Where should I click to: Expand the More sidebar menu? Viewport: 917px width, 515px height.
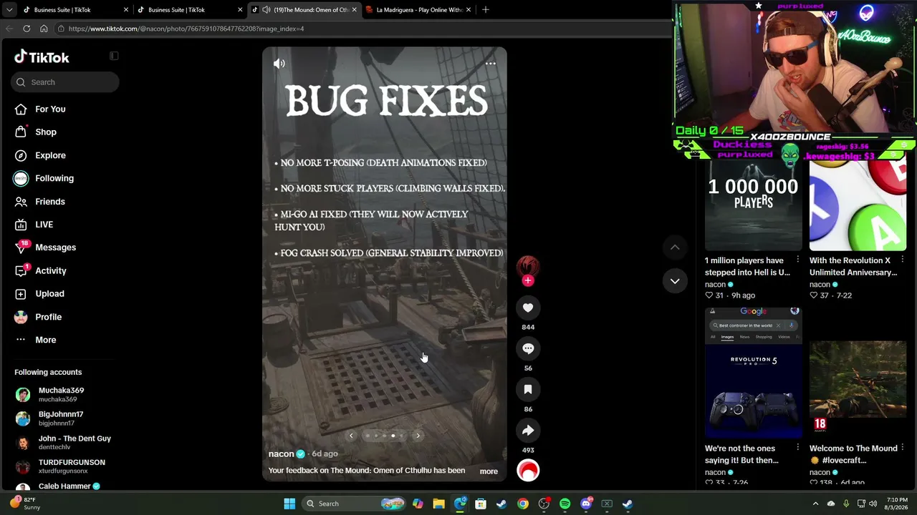[x=45, y=340]
